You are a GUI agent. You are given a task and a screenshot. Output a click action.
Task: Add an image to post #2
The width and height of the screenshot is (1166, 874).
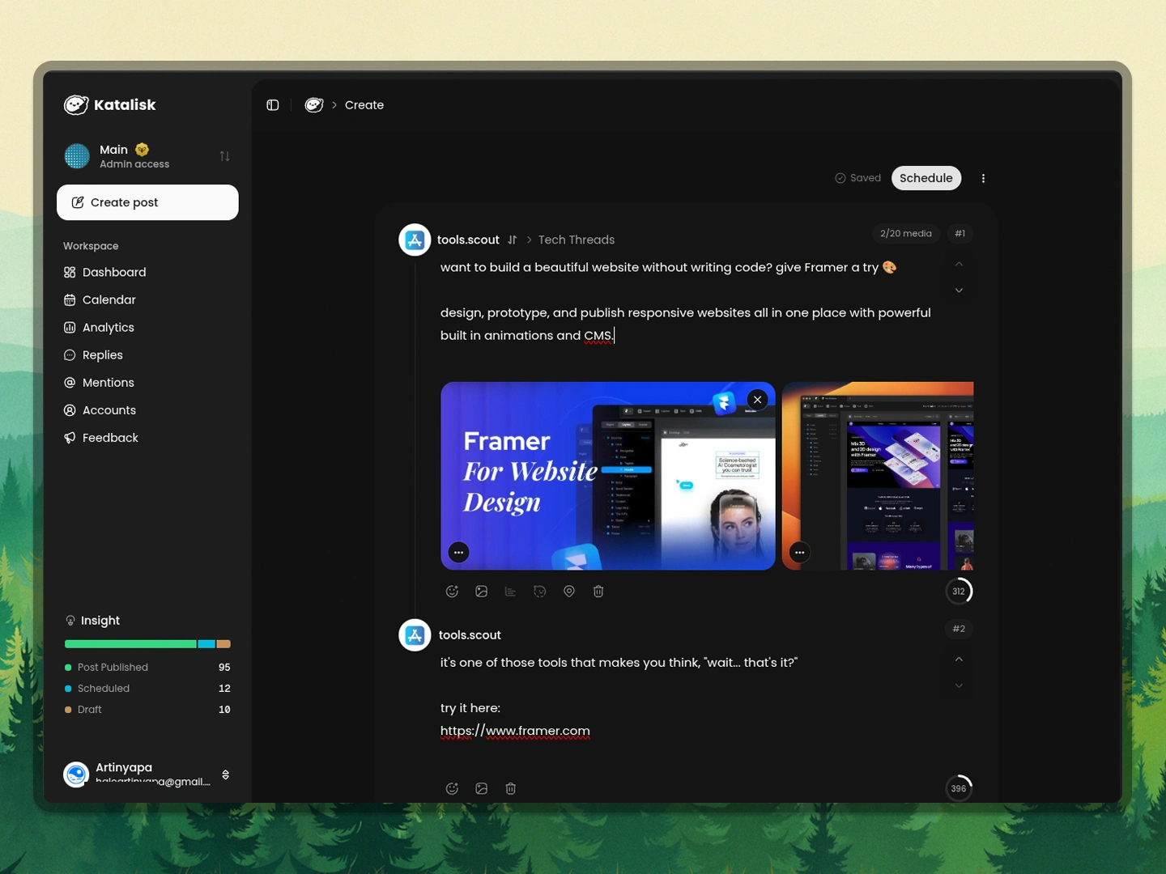482,789
